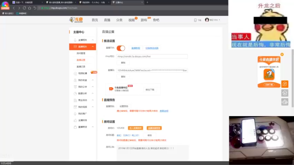294x165 pixels.
Task: Select 直播记录 in the sidebar
Action: [x=81, y=67]
